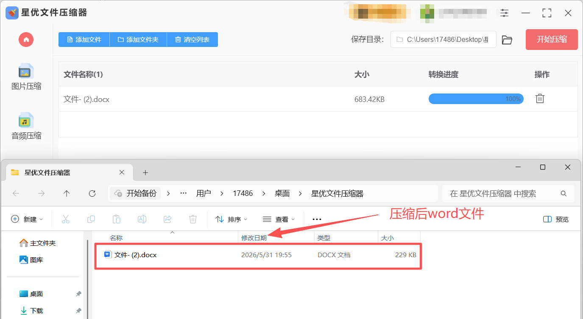Open the 查看 view dropdown

(279, 219)
